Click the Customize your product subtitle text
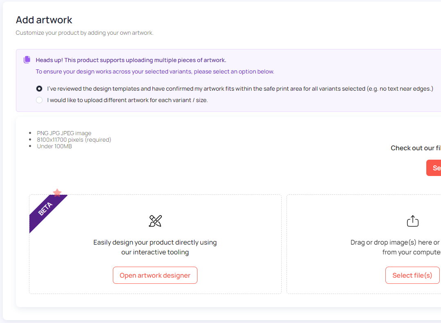This screenshot has height=323, width=441. click(x=85, y=33)
